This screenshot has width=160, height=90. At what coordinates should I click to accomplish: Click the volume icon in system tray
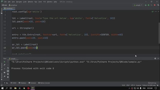point(138,88)
